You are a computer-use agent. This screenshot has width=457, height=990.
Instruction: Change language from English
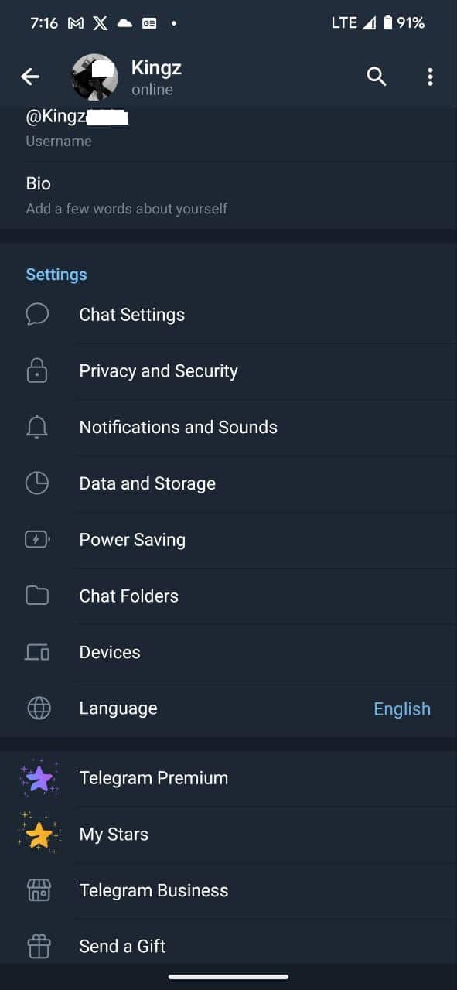point(402,708)
